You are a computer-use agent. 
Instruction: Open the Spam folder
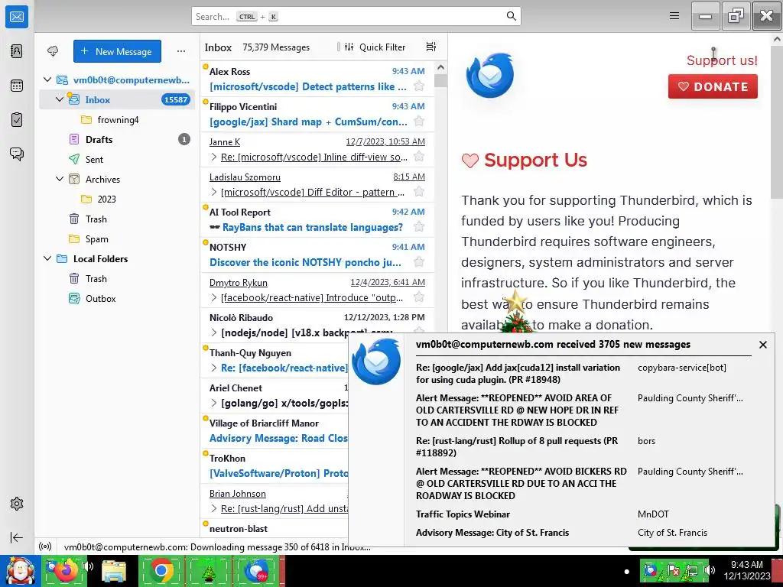coord(117,239)
